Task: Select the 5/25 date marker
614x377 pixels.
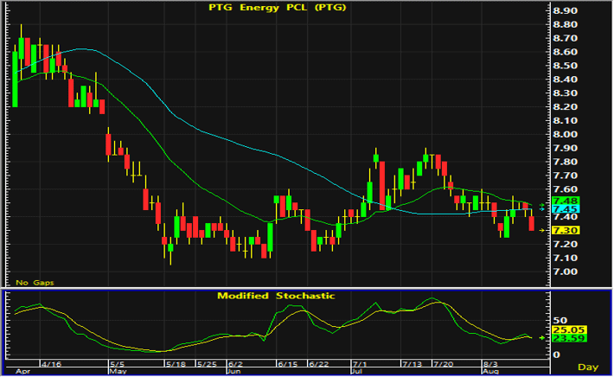Action: [x=207, y=364]
